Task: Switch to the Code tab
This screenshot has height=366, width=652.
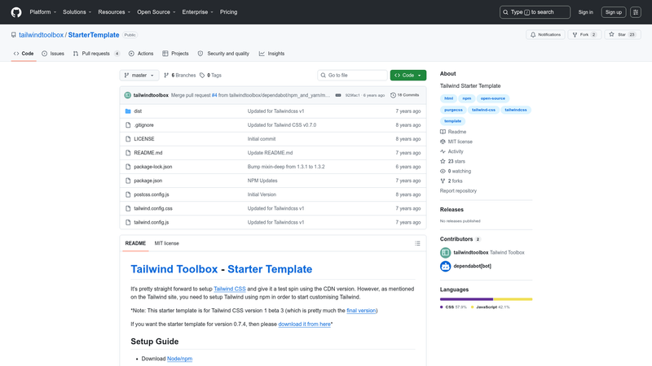Action: point(24,54)
